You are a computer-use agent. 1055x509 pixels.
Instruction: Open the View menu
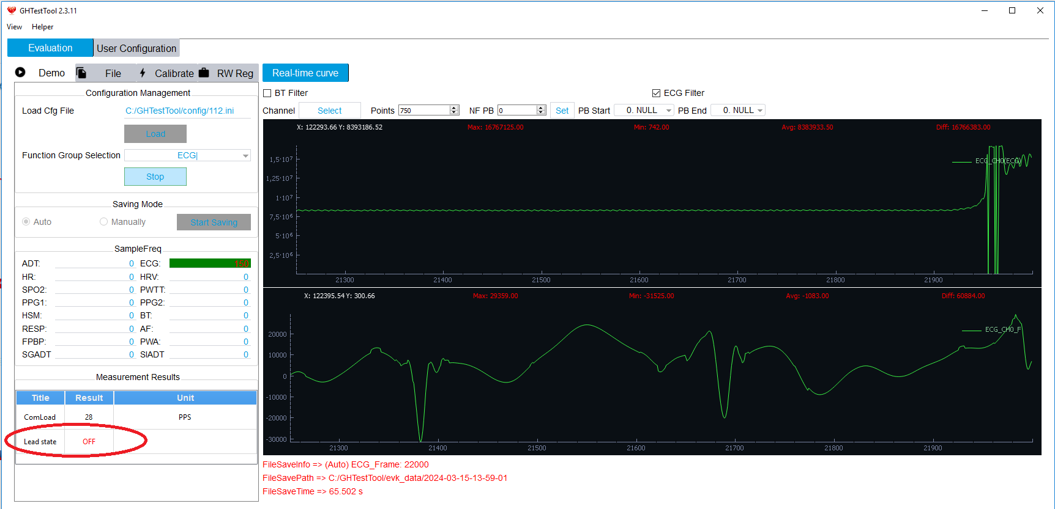point(14,27)
